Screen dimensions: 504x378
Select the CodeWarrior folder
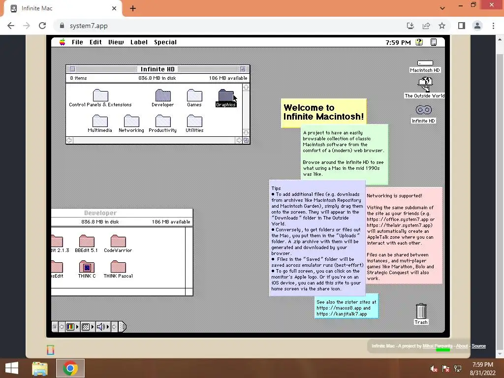coord(118,241)
